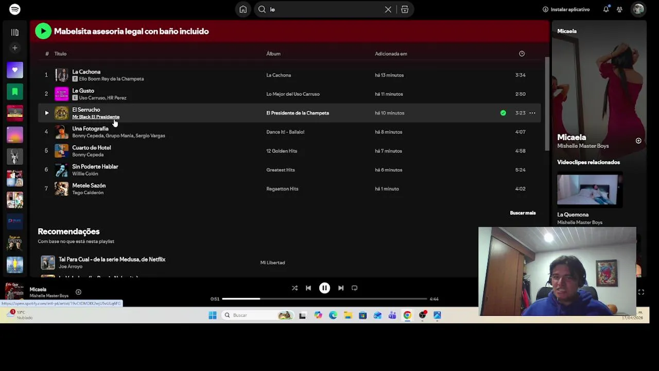Open the user profile avatar menu
Screen dimensions: 659x371
638,9
